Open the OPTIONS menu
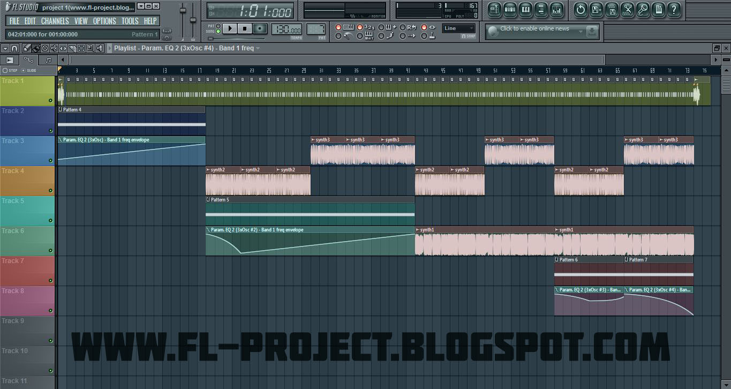Viewport: 731px width, 389px height. 104,21
